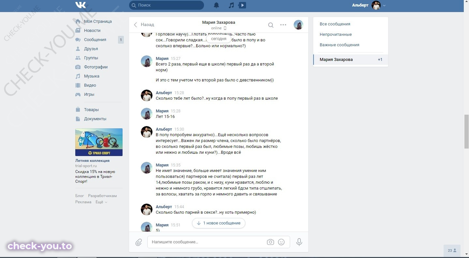Attach a photo with the camera icon

pos(270,242)
